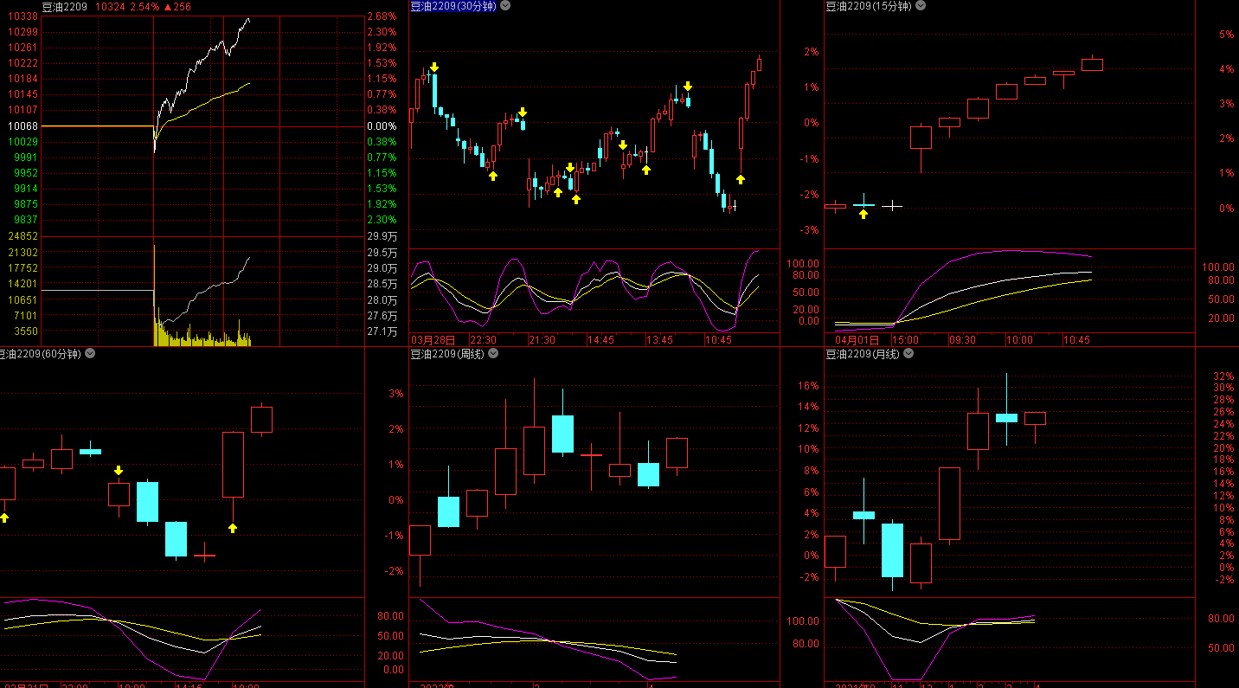The image size is (1239, 688).
Task: Click volume axis label 24852
Action: click(22, 236)
